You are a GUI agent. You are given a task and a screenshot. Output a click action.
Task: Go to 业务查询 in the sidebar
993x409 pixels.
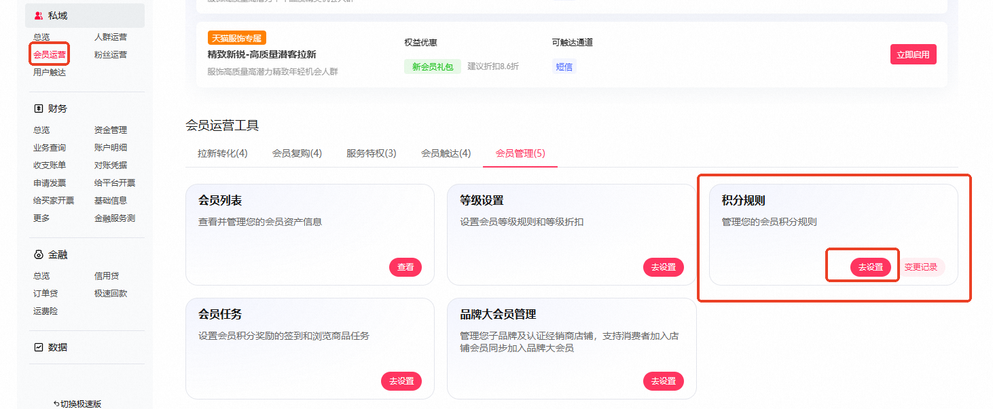(x=50, y=148)
